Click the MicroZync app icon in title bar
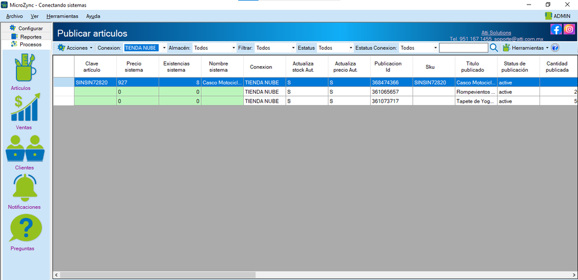 pos(5,5)
